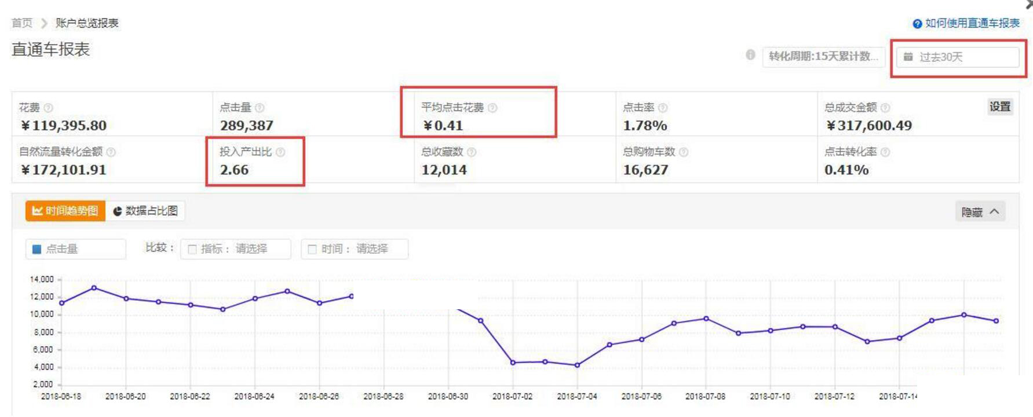The height and width of the screenshot is (417, 1033).
Task: Click the line chart icon on 时间趋势图
Action: point(37,211)
